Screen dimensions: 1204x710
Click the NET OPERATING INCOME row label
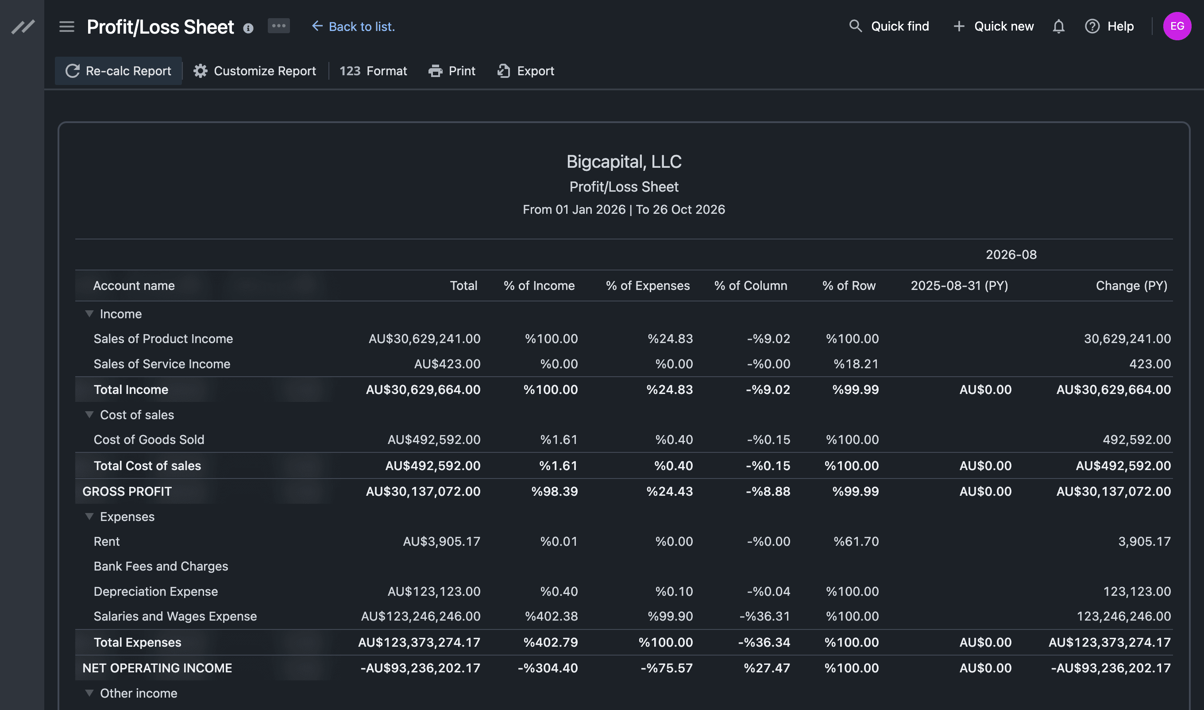(x=157, y=668)
